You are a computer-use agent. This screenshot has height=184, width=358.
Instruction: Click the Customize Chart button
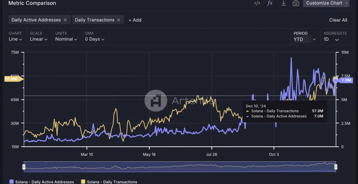coord(327,3)
